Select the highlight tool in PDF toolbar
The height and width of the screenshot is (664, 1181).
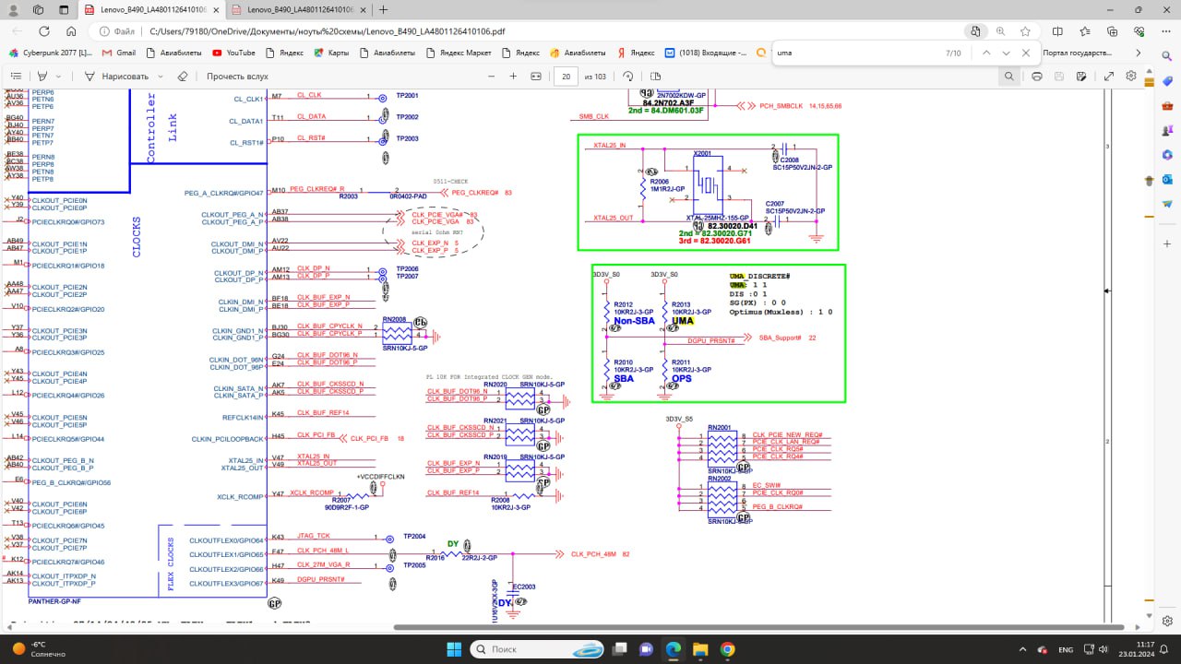pos(41,77)
